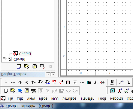This screenshot has width=133, height=109.
Task: Select the Circuit1 root design entry
Action: click(20, 59)
